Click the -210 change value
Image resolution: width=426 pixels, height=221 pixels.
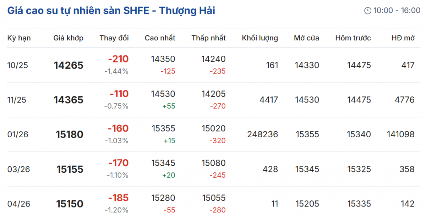pos(119,59)
